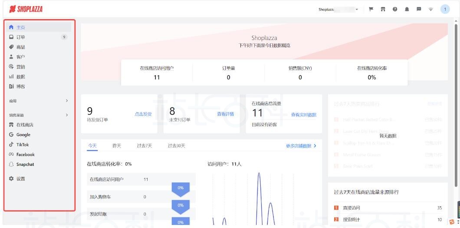The width and height of the screenshot is (460, 228).
Task: Click the flag icon in header
Action: pos(371,9)
